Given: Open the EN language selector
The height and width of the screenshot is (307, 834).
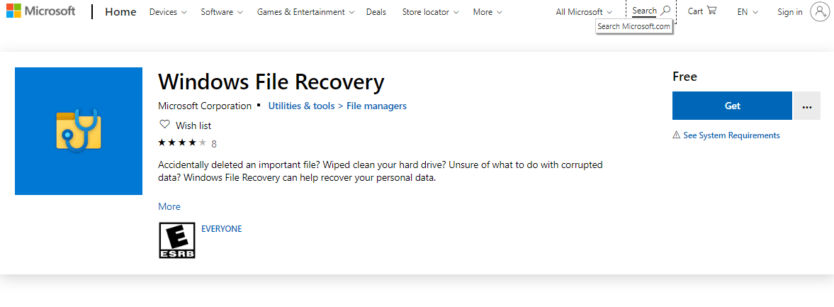Looking at the screenshot, I should tap(748, 12).
